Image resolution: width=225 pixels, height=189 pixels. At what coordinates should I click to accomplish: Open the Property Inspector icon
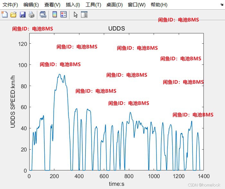(84, 14)
